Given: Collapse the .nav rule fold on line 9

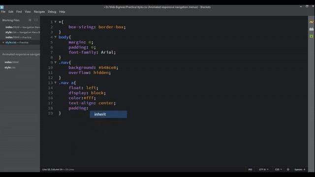Looking at the screenshot, I should 56,62.
